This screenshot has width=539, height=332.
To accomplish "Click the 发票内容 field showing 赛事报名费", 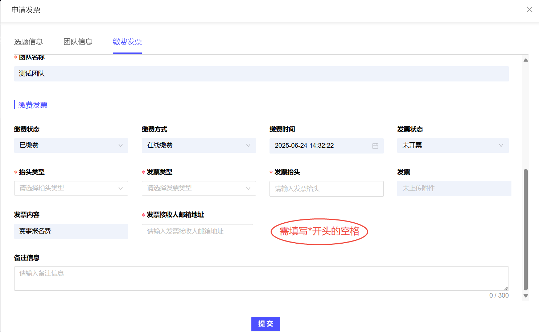I will 71,231.
